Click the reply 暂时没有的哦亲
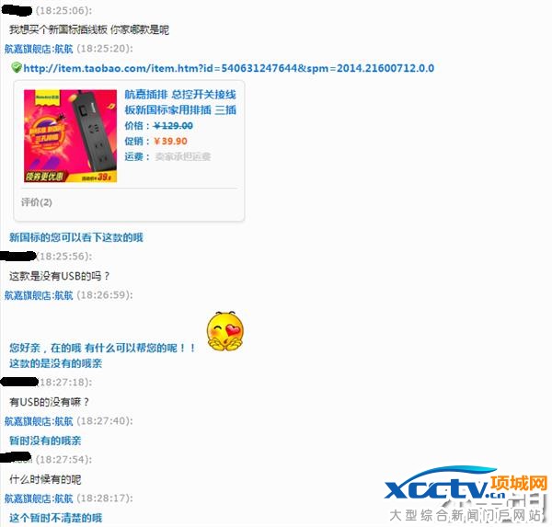 click(x=45, y=441)
